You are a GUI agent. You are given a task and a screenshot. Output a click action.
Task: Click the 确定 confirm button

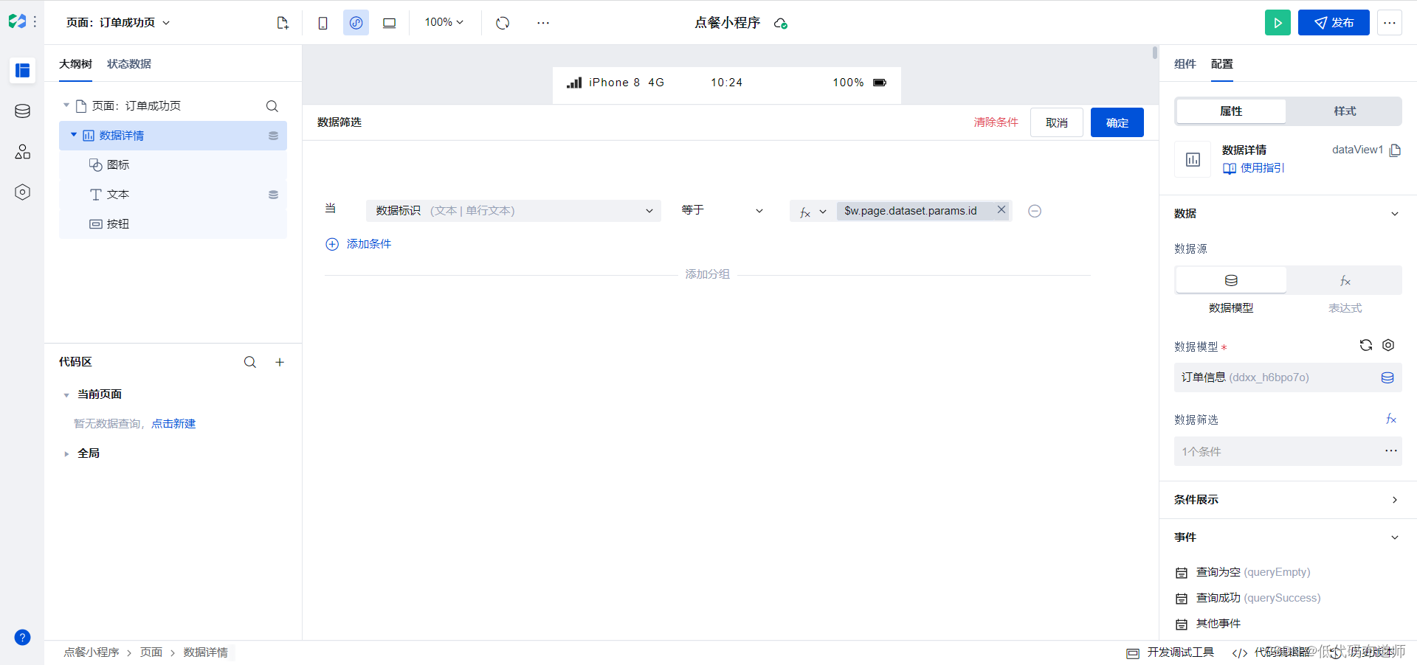pyautogui.click(x=1117, y=122)
